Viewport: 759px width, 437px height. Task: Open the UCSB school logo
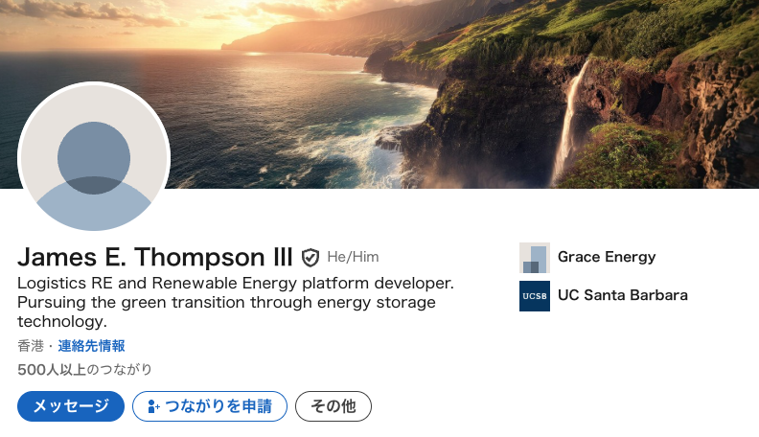[535, 296]
